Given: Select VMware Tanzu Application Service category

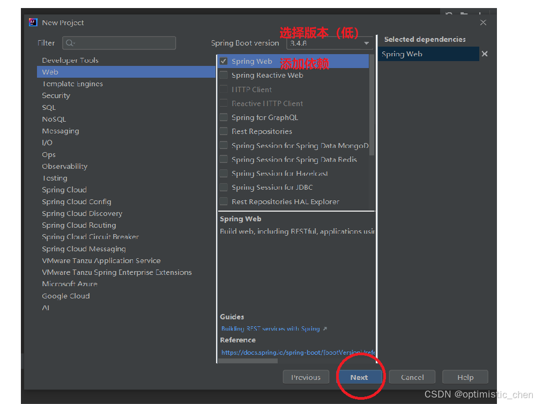Looking at the screenshot, I should (101, 260).
